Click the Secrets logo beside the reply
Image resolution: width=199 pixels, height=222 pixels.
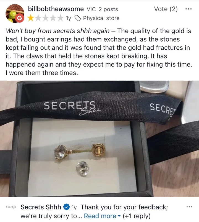[11, 207]
